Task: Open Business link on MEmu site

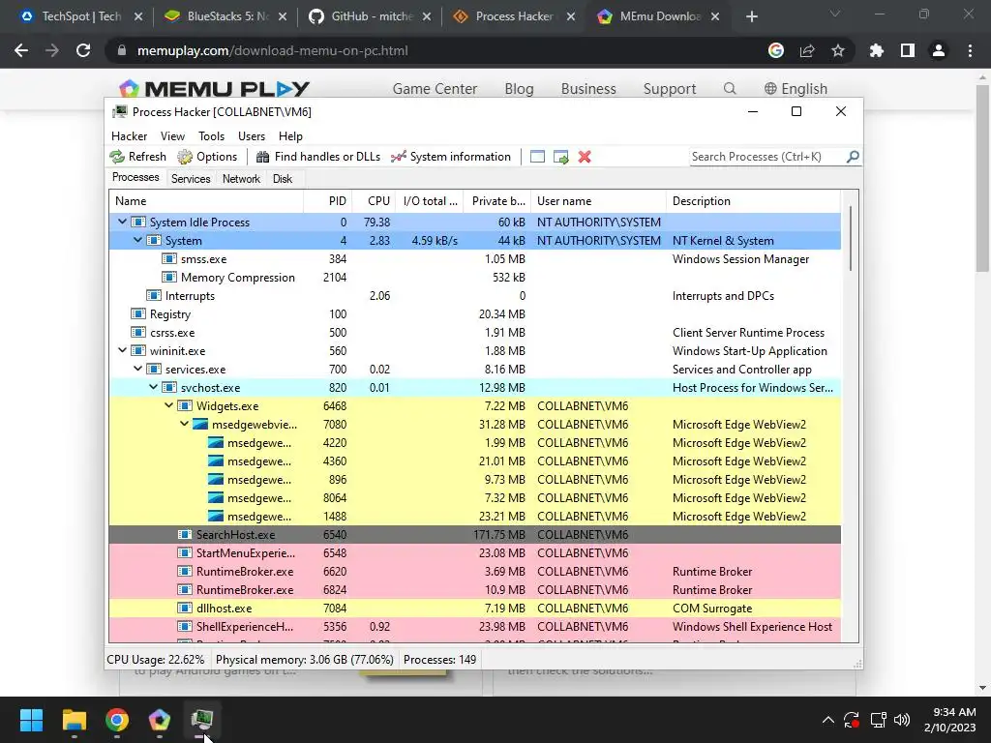Action: click(588, 88)
